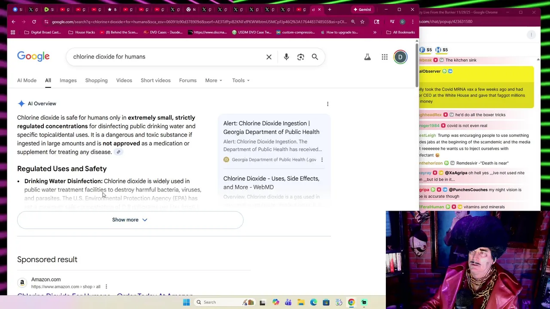Clear the search query with the X
Viewport: 550px width, 309px height.
[x=269, y=57]
